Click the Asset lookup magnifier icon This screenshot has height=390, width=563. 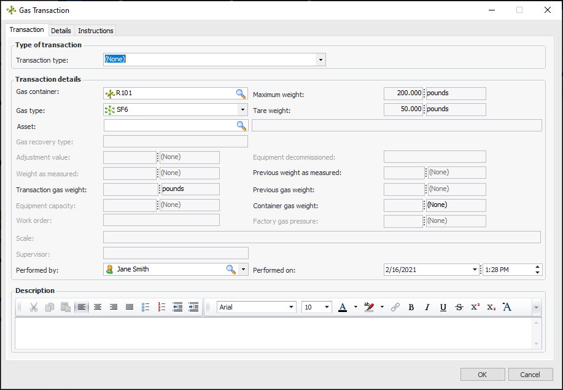pos(241,125)
